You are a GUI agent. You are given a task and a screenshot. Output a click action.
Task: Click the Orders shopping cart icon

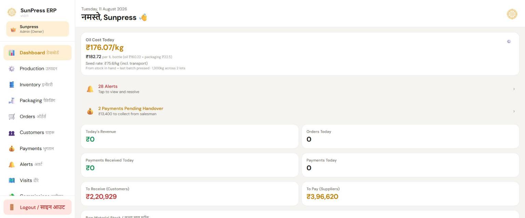click(12, 117)
